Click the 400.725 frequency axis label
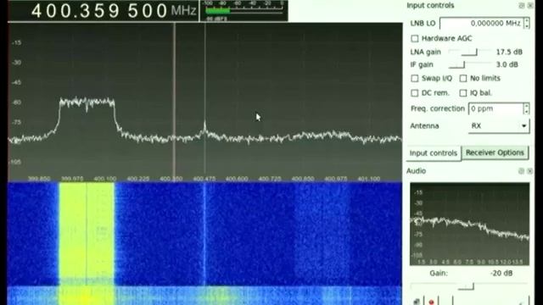The height and width of the screenshot is (305, 543). click(270, 179)
